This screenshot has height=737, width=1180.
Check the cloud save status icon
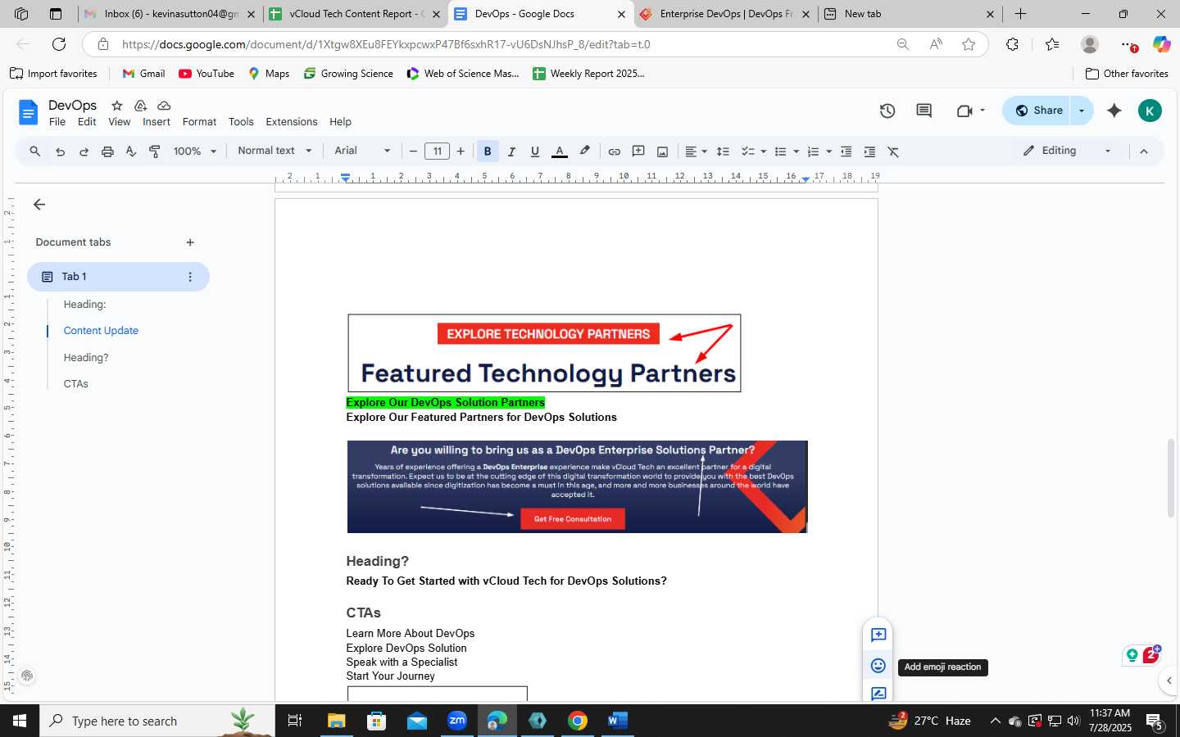[x=164, y=106]
